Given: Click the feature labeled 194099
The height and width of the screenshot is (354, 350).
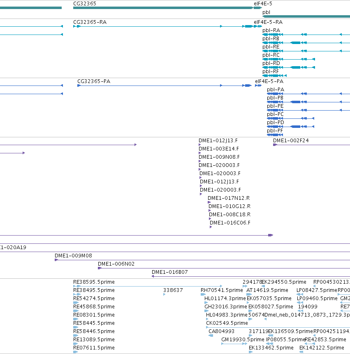Looking at the screenshot, I should point(308,307).
